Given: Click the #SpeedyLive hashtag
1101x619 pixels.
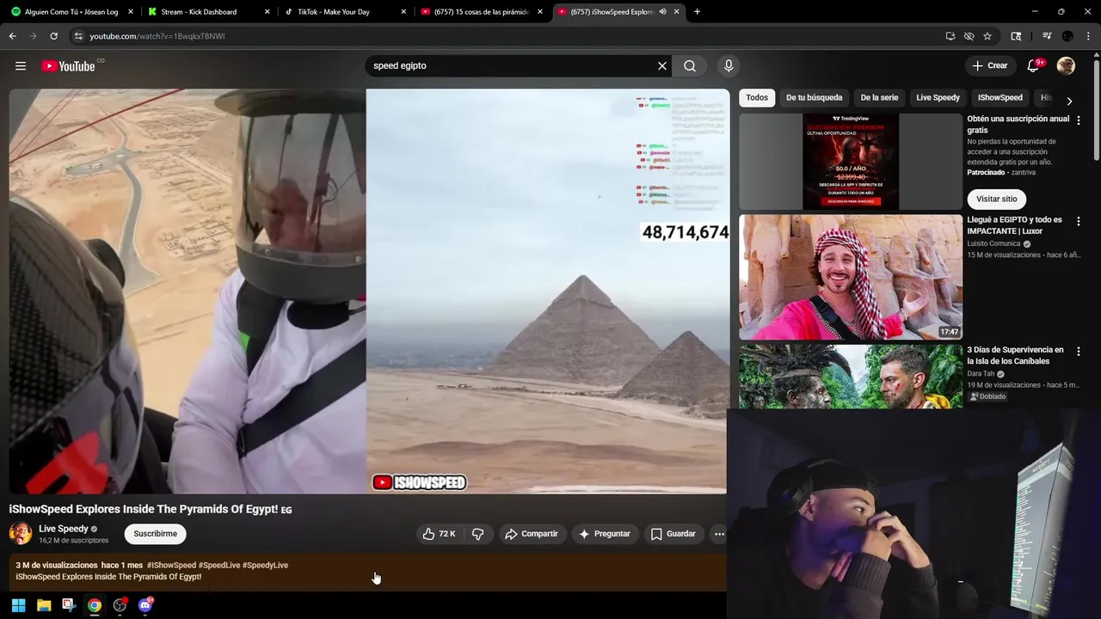Looking at the screenshot, I should [x=265, y=565].
